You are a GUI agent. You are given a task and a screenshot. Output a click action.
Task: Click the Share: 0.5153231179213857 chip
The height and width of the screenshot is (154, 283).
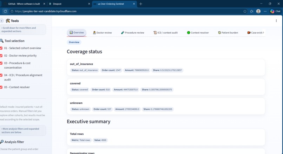point(167,70)
